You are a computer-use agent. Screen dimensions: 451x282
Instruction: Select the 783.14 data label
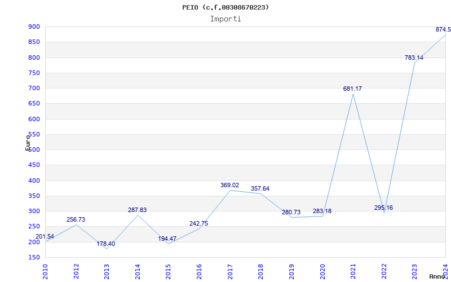pos(414,58)
